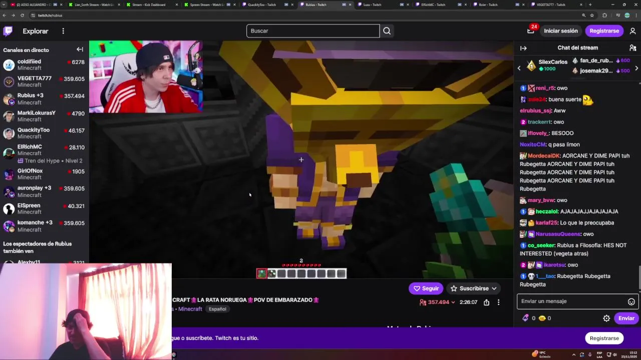Go to the Twitch home logo
This screenshot has width=641, height=360.
tap(8, 31)
